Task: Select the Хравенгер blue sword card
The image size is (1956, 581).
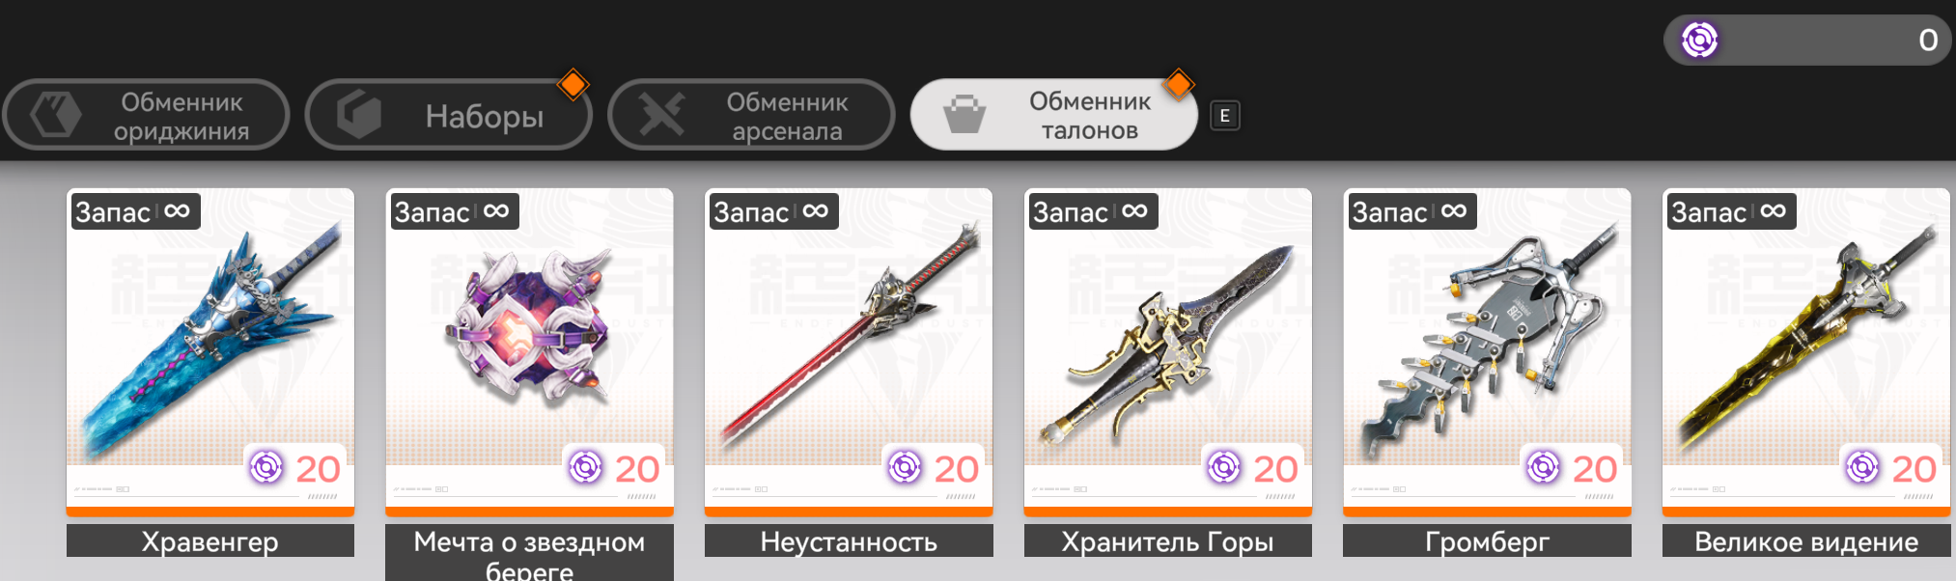Action: (x=210, y=352)
